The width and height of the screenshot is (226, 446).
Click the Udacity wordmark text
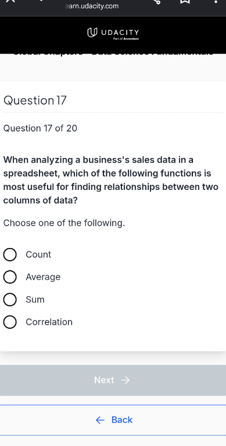[x=120, y=32]
